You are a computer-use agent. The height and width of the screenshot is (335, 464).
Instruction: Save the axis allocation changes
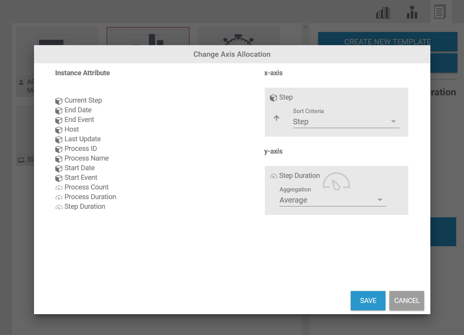pyautogui.click(x=368, y=301)
